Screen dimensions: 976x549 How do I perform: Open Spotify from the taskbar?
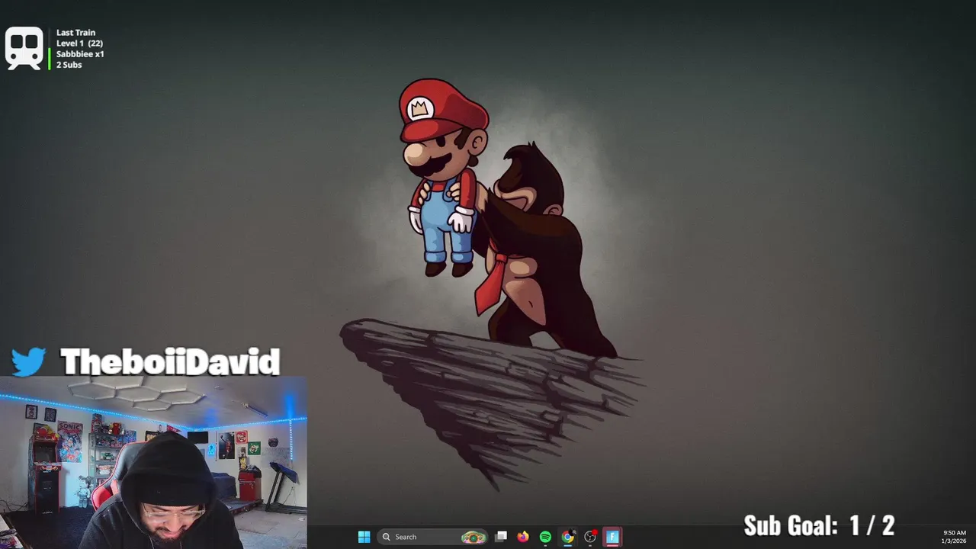coord(545,537)
